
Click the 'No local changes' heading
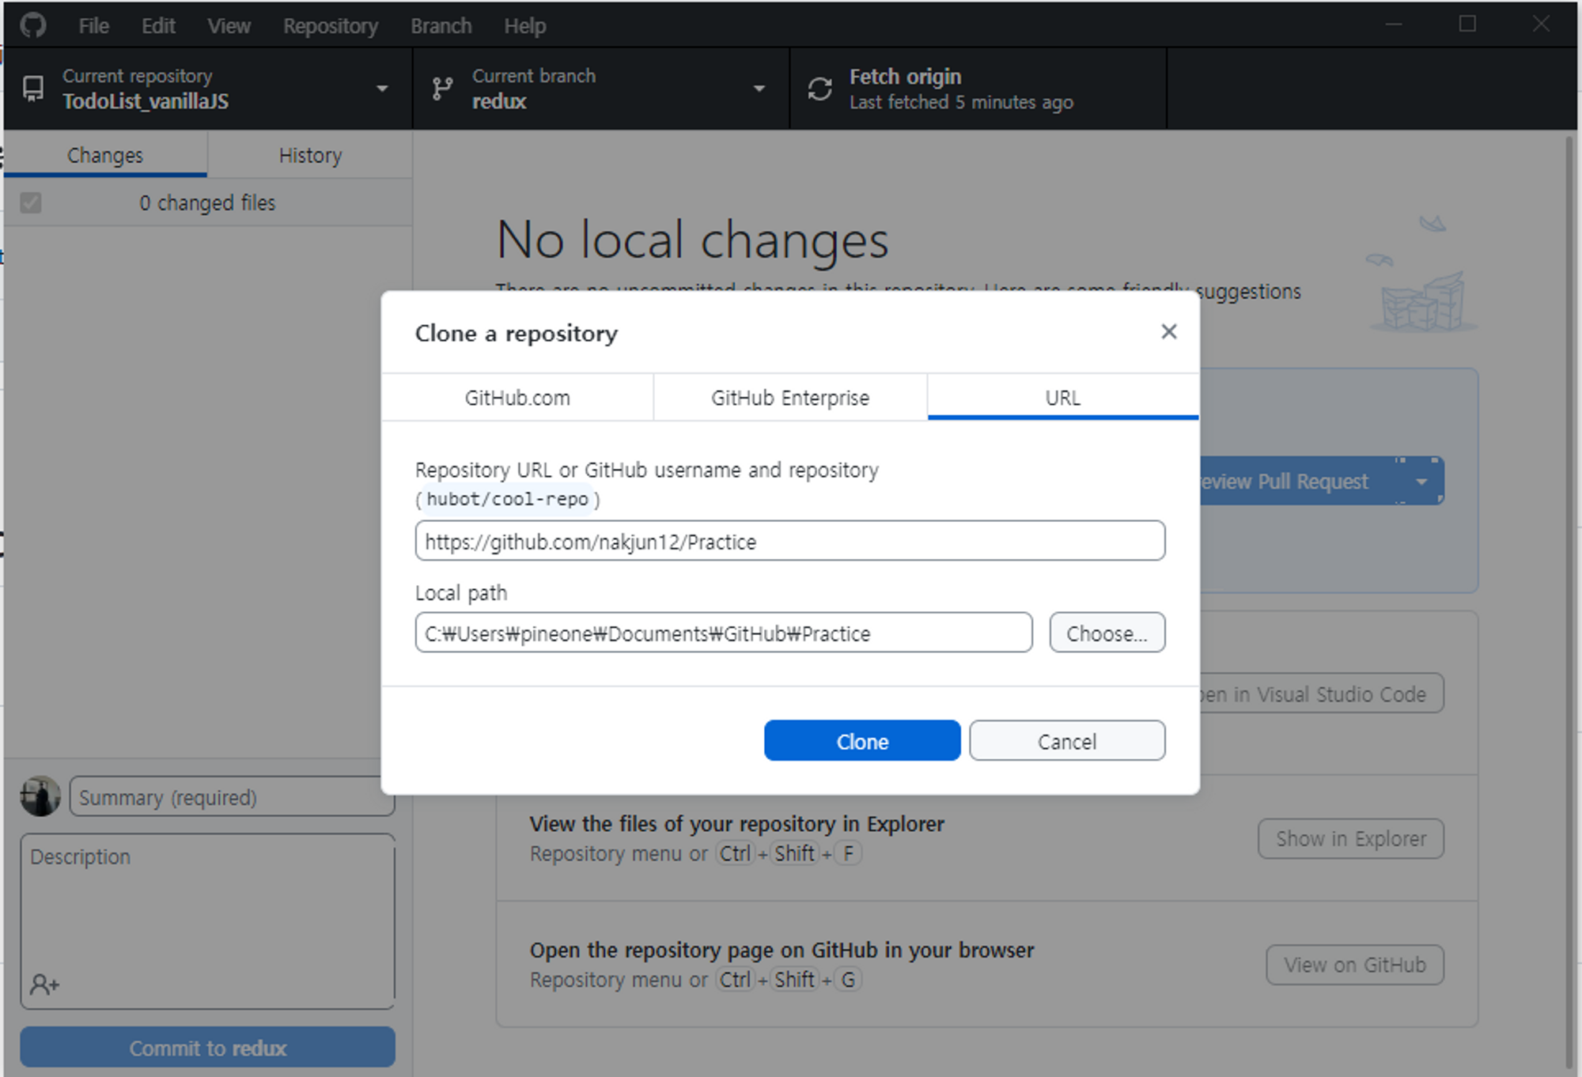pyautogui.click(x=693, y=240)
